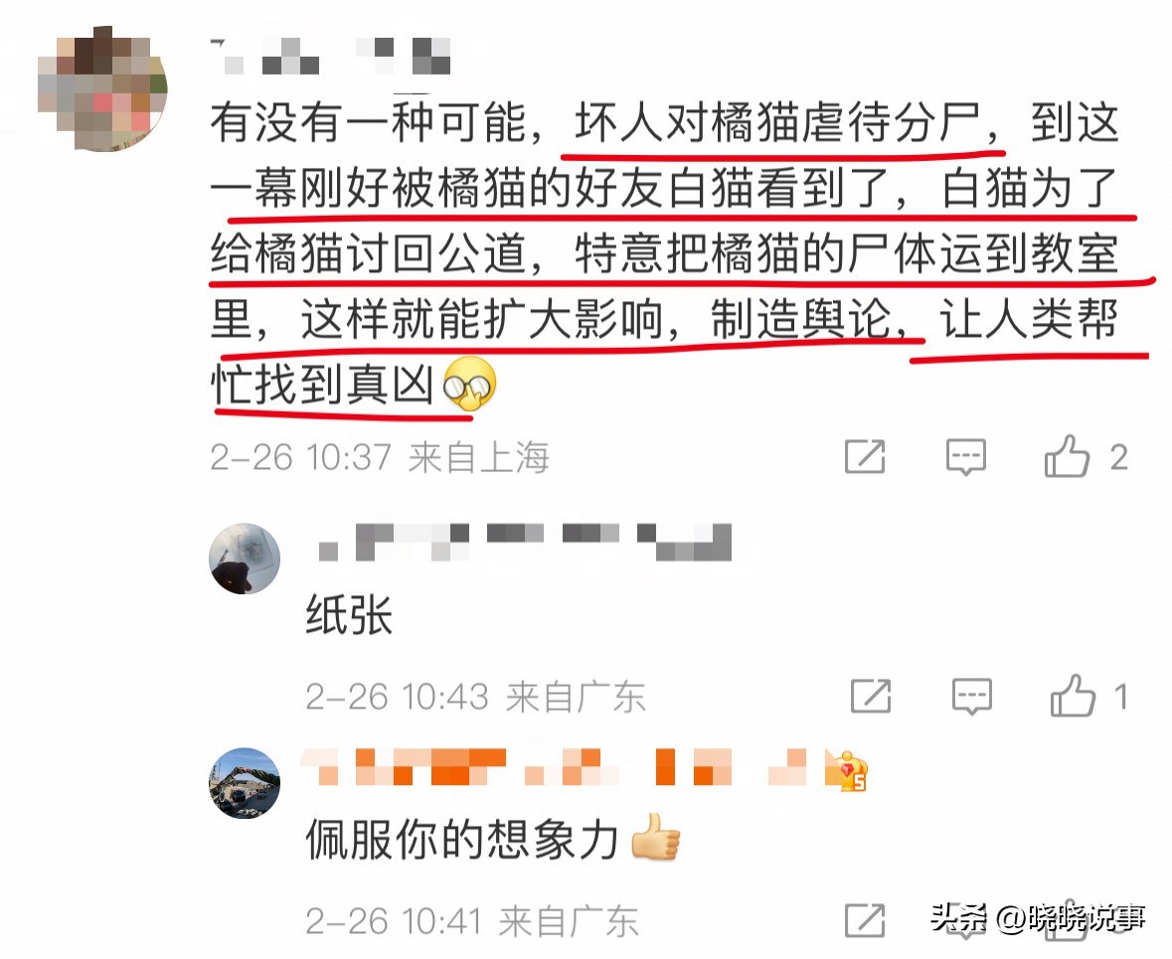This screenshot has height=959, width=1172.
Task: Click the level 5 membership badge
Action: coord(845,770)
